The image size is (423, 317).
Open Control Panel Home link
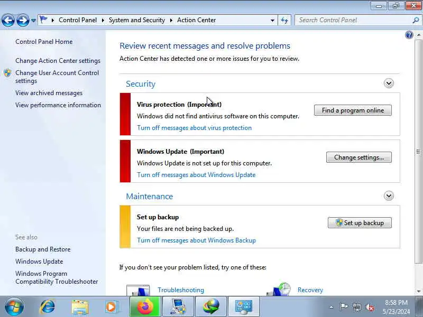[x=44, y=42]
